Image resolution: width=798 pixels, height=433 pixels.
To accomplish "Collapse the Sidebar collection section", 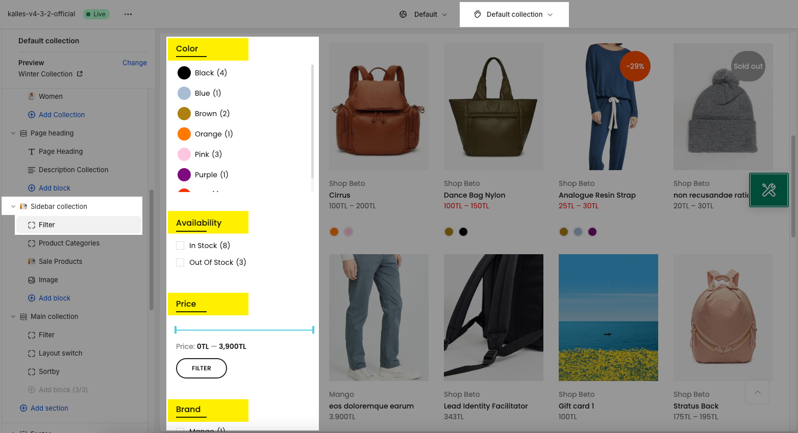I will [13, 206].
